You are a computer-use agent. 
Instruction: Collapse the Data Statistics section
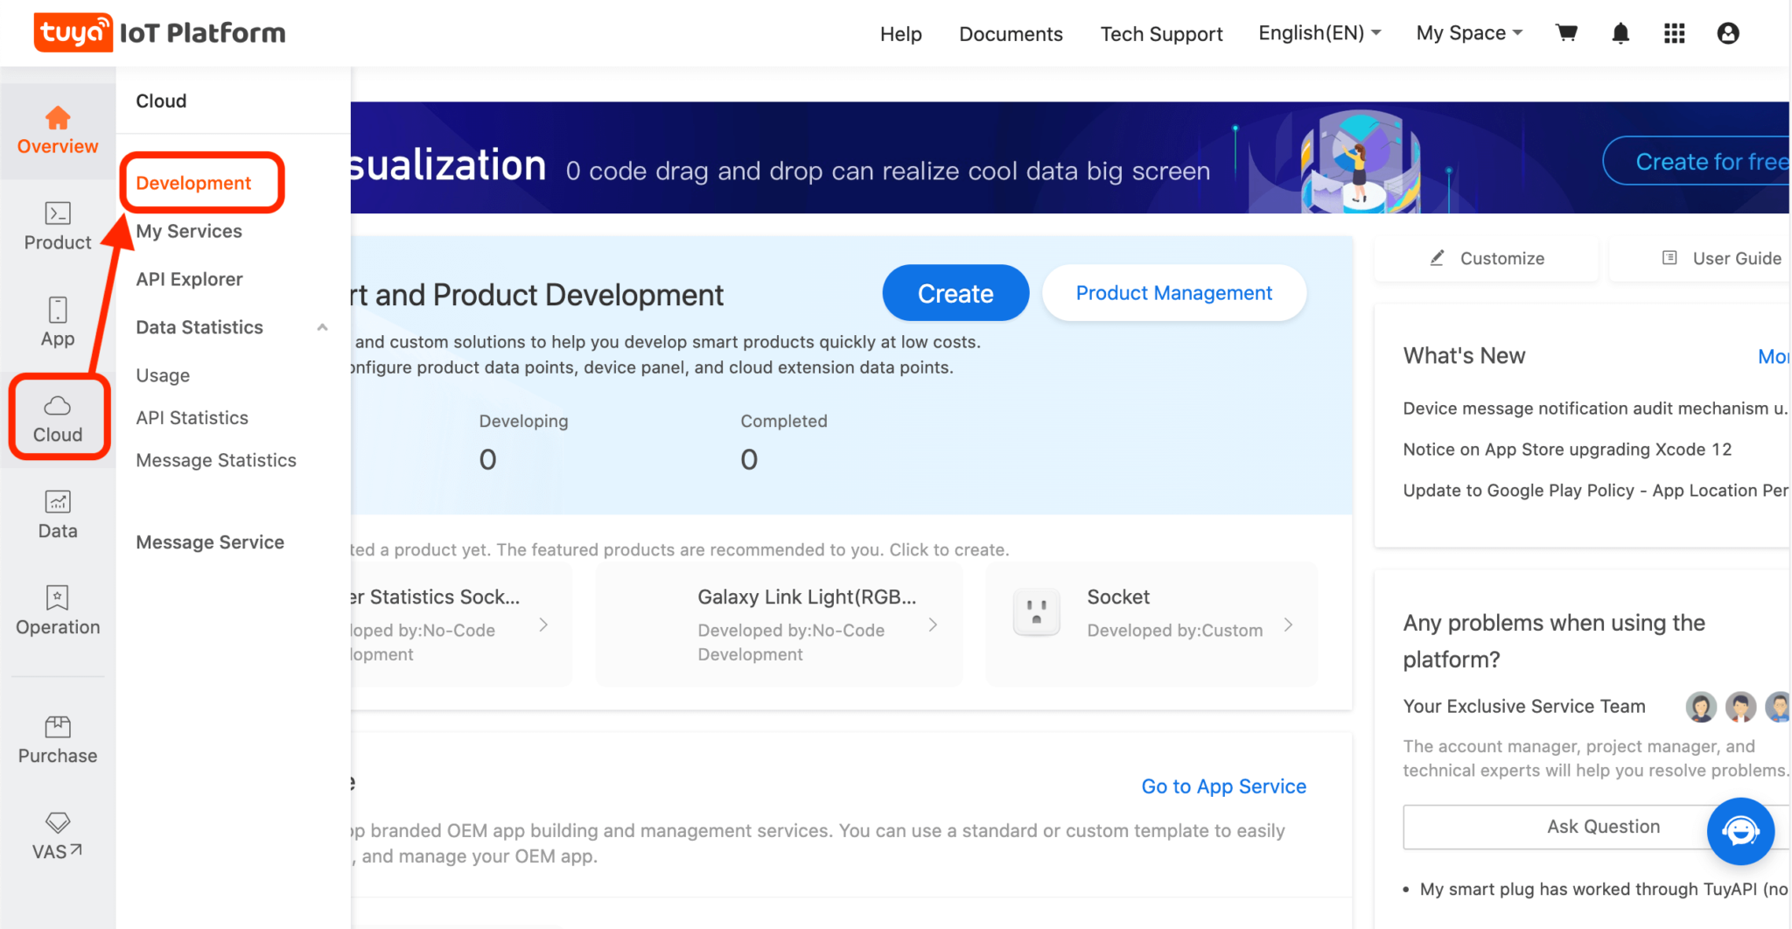(x=322, y=327)
